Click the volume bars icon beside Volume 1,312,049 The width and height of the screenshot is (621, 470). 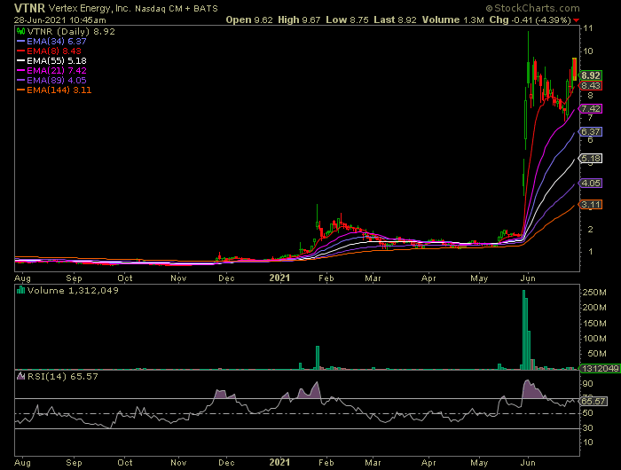tap(20, 290)
